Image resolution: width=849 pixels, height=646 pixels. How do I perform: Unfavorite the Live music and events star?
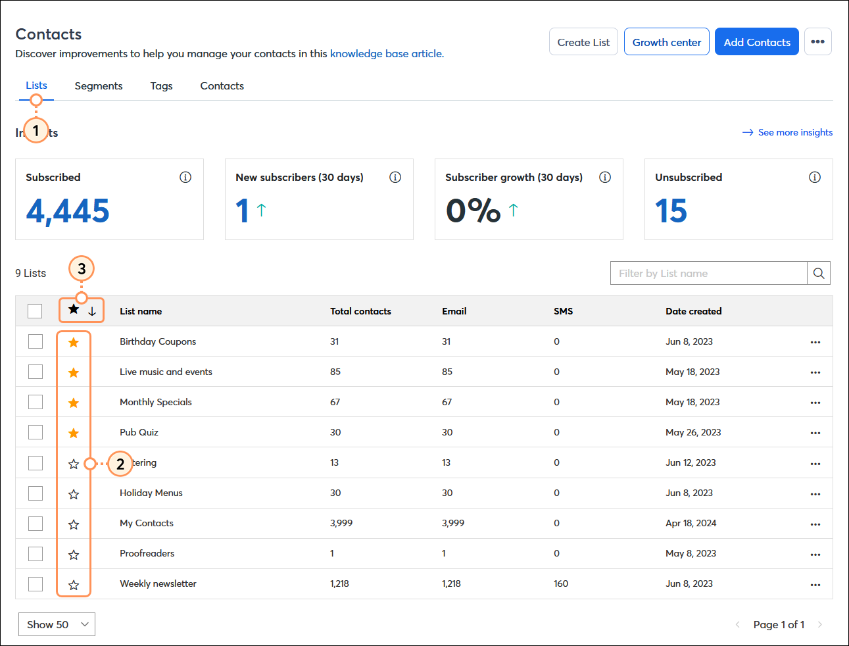74,372
